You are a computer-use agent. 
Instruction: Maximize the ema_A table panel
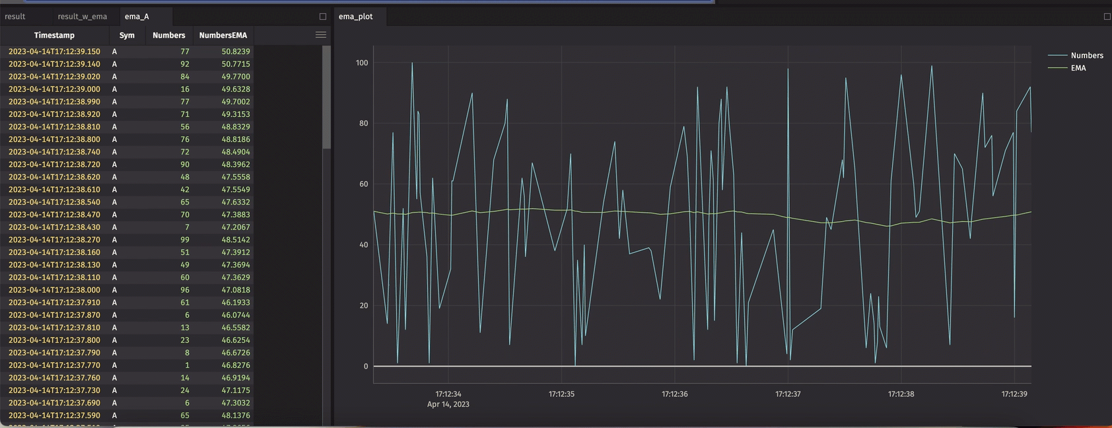coord(323,17)
